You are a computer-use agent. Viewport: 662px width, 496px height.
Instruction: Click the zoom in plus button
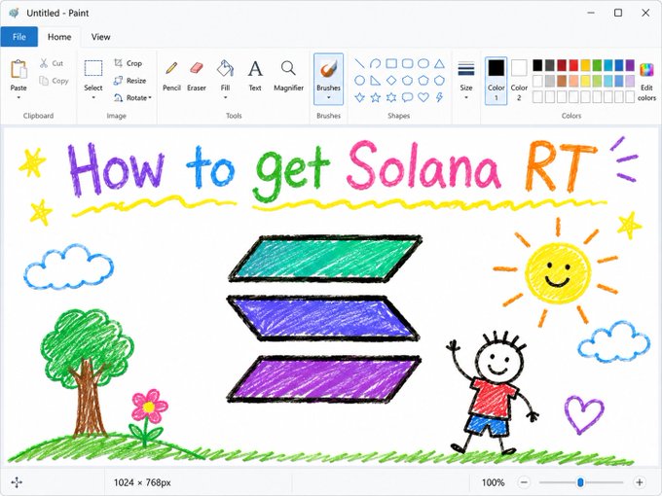640,482
